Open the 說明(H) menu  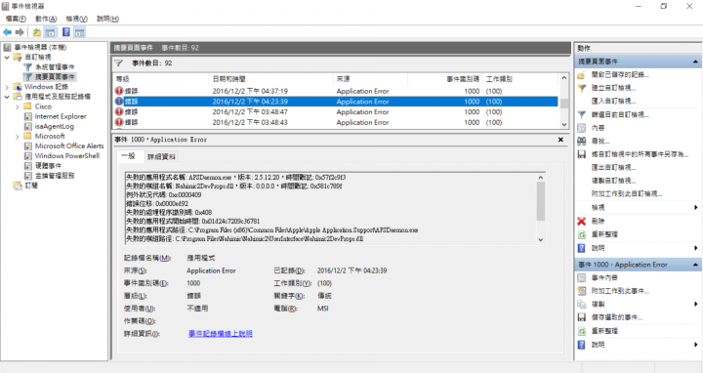point(107,19)
